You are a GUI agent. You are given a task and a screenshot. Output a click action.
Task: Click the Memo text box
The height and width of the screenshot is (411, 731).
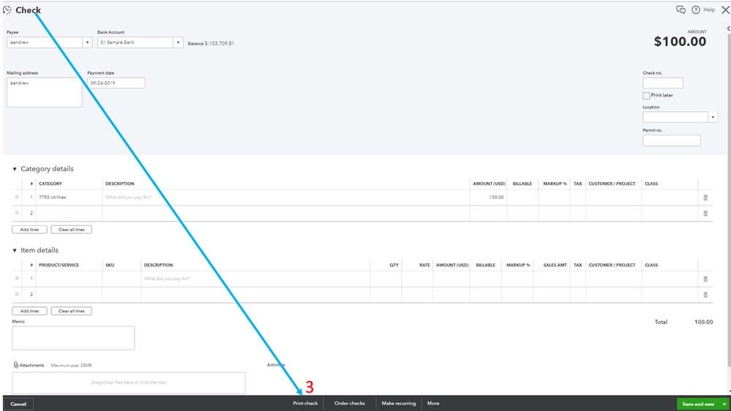pyautogui.click(x=73, y=338)
